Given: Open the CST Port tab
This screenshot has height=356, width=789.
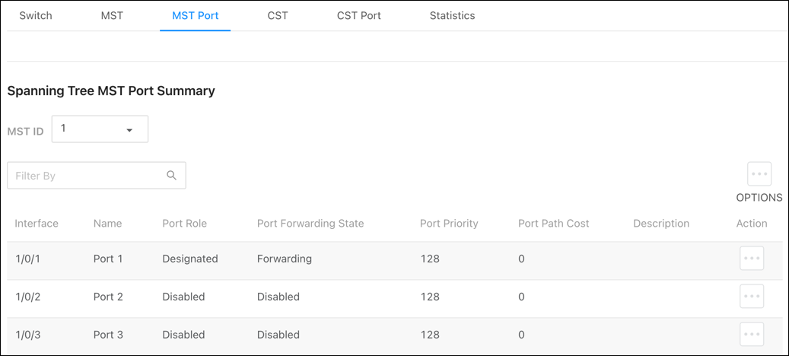Looking at the screenshot, I should click(x=359, y=15).
